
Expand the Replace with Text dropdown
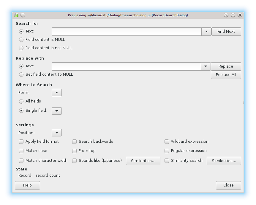[206, 66]
